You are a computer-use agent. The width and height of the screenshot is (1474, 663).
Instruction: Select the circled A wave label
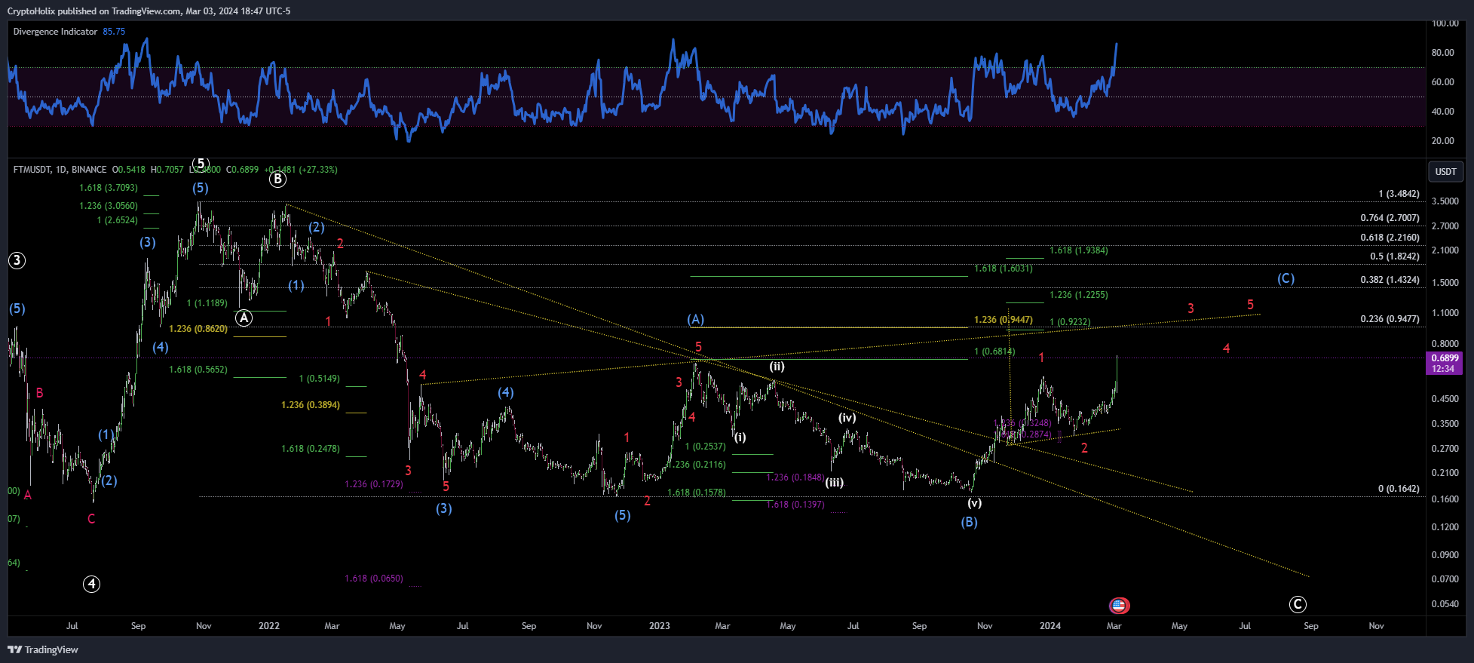point(244,318)
